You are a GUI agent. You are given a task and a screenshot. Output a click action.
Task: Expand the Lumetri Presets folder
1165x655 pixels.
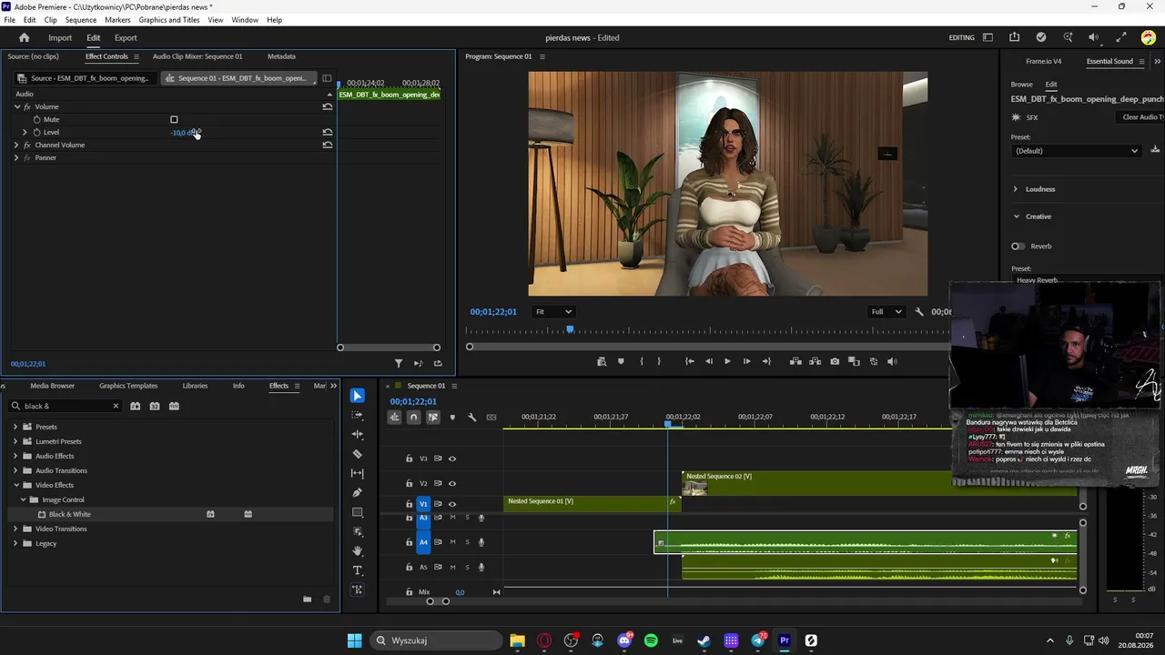tap(15, 441)
